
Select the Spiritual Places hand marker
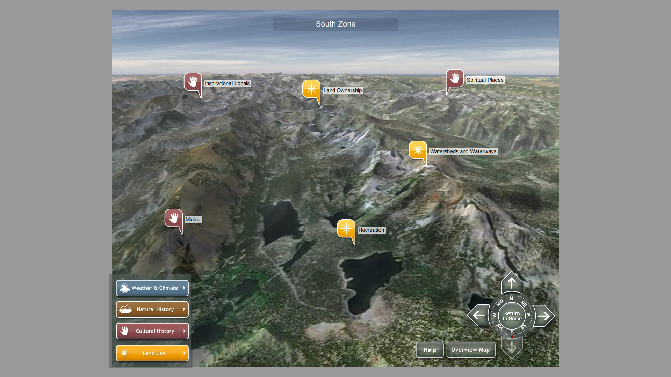coord(455,79)
